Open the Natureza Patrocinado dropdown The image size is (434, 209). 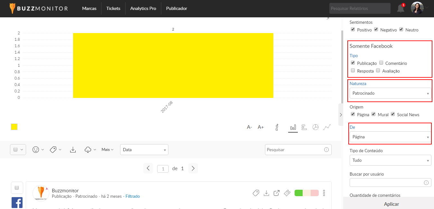pyautogui.click(x=390, y=93)
